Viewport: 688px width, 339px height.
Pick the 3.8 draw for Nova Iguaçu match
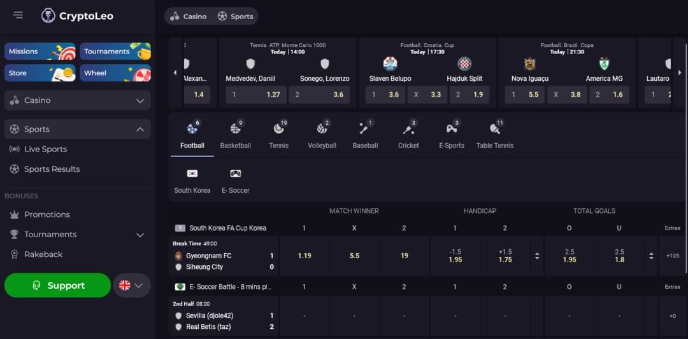(567, 95)
